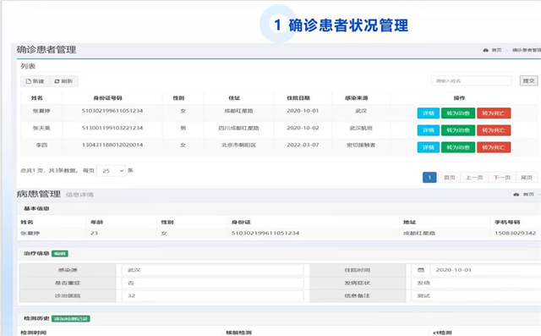
Task: Mark patient 李四 as 转为治愈
Action: click(x=458, y=147)
